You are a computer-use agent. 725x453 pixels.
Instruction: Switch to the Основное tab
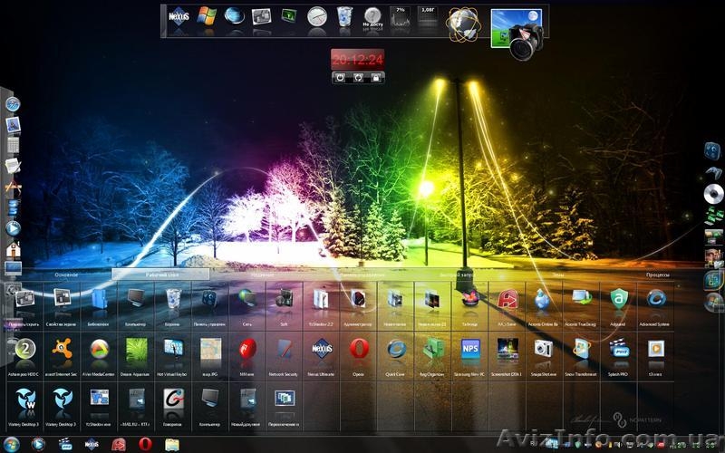[65, 274]
